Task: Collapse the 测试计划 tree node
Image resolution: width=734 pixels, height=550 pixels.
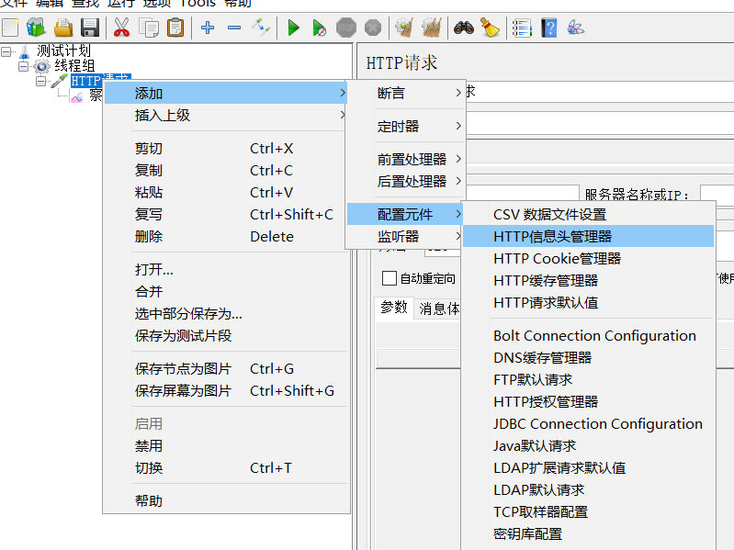Action: (x=7, y=51)
